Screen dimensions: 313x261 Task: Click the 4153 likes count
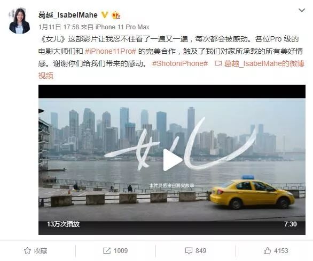coord(281,251)
